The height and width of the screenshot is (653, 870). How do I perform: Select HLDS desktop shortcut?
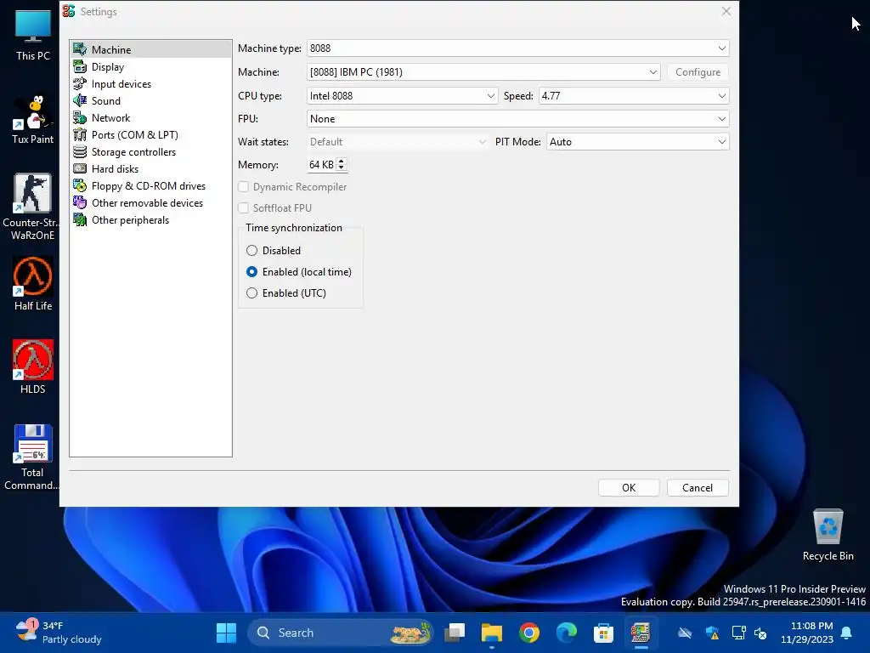(33, 366)
